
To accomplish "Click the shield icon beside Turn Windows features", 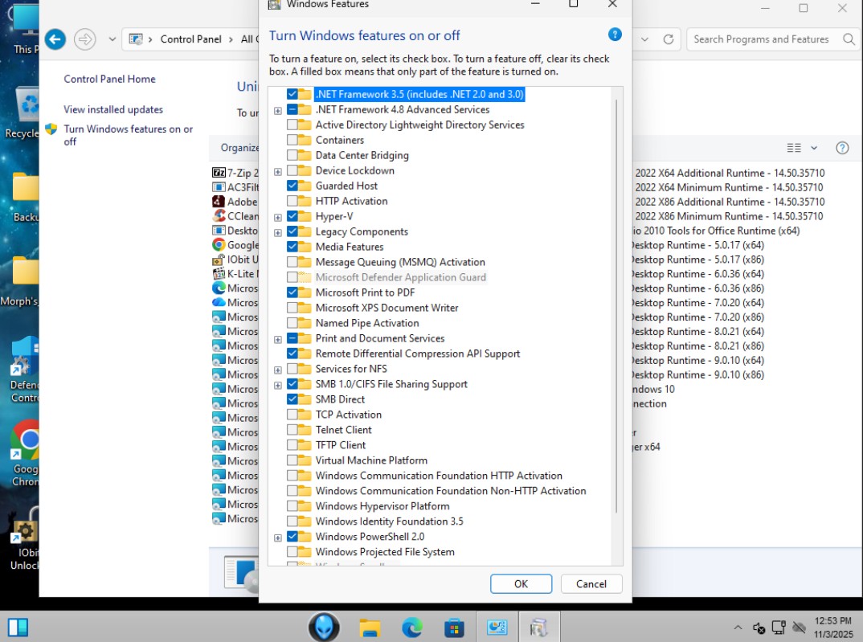I will 51,129.
